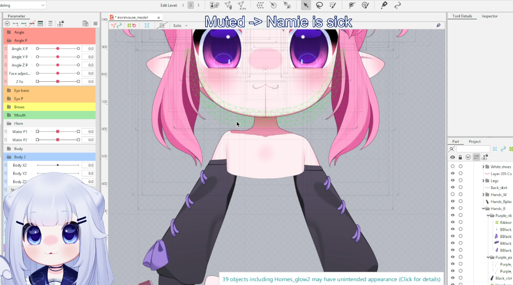Toggle the canvas grid display icon
This screenshot has width=513, height=285.
161,25
